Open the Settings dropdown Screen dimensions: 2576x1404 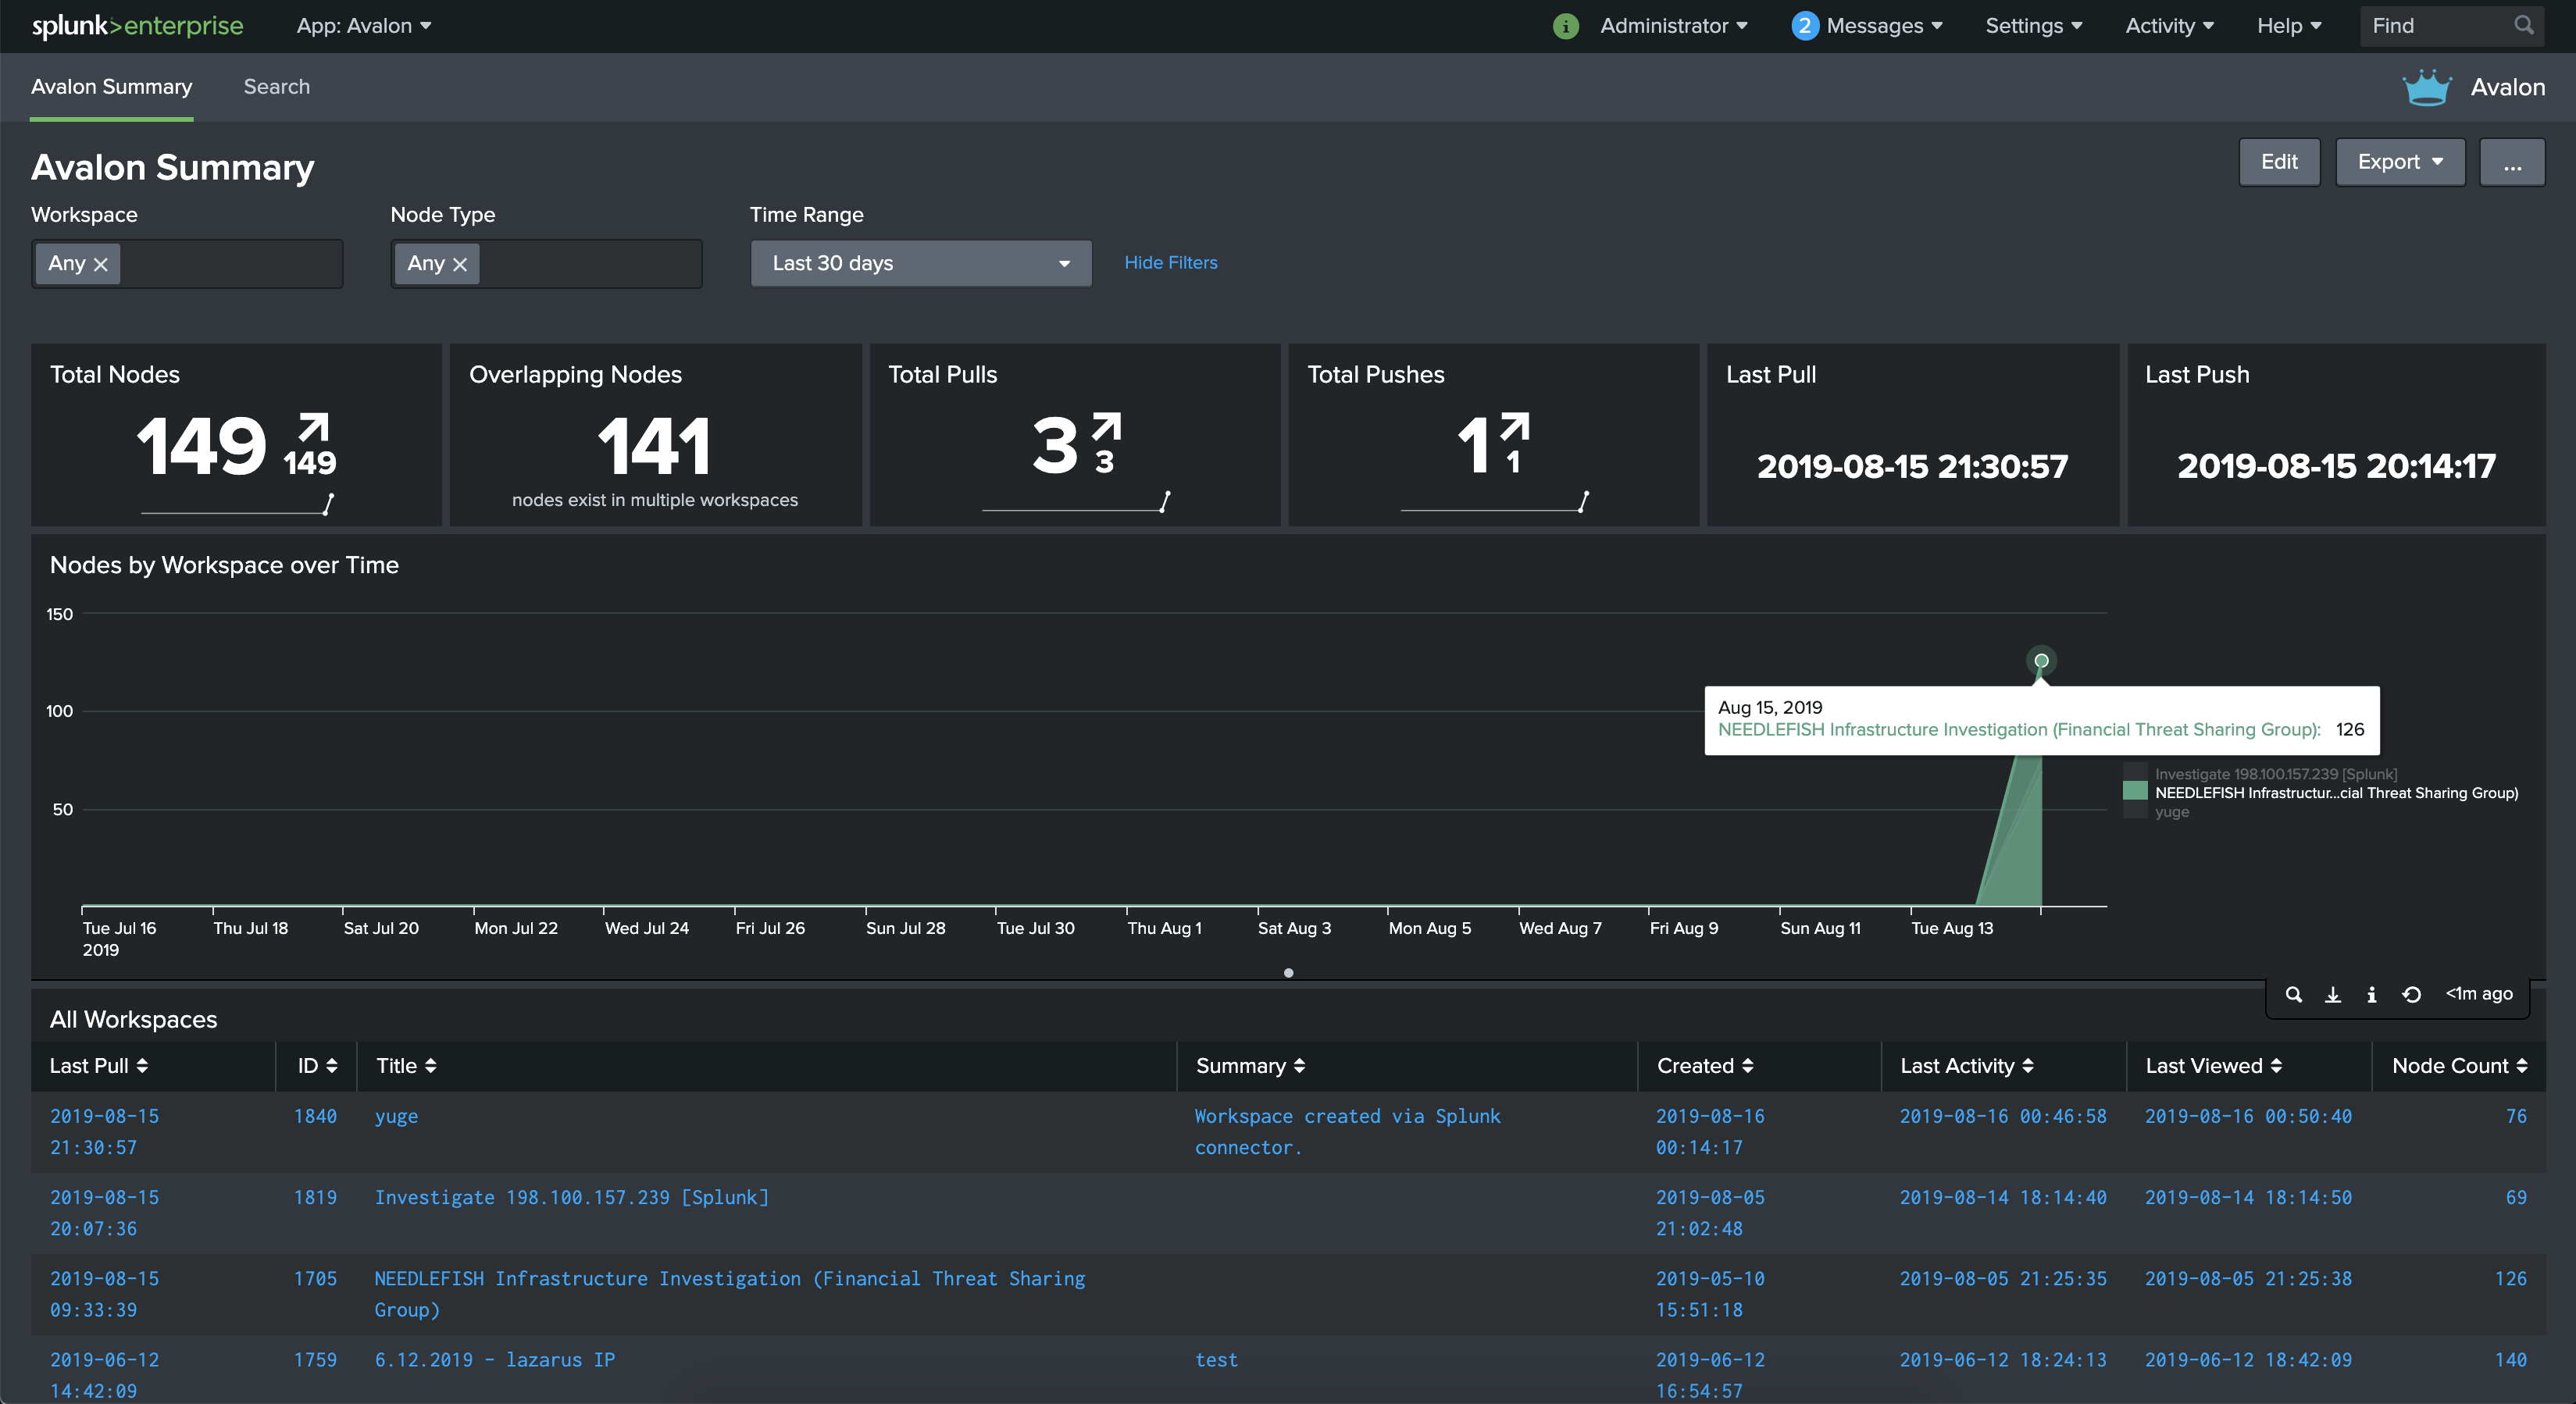click(x=2034, y=26)
